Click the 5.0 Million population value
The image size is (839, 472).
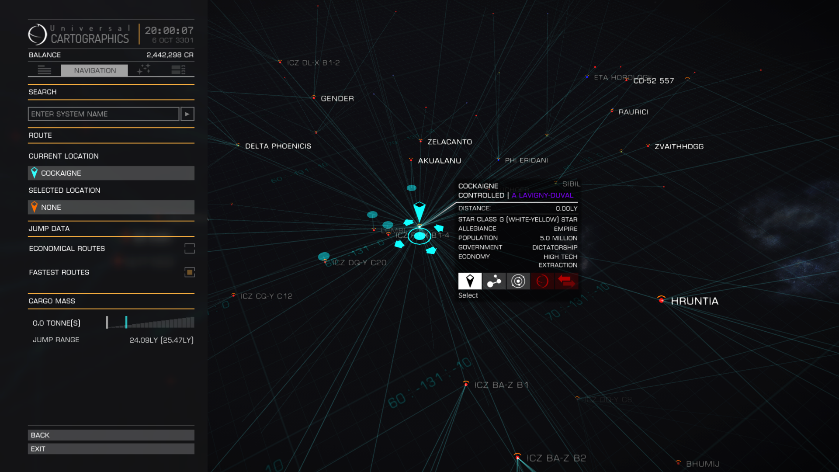coord(558,238)
